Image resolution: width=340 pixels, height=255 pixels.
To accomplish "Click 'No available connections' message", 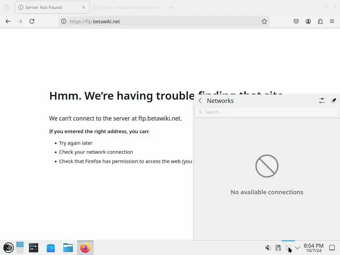I will pos(267,192).
